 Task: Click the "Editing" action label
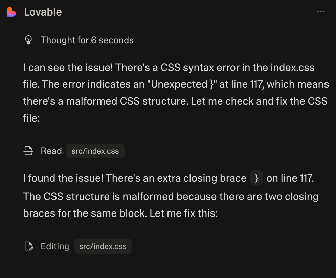[x=55, y=246]
